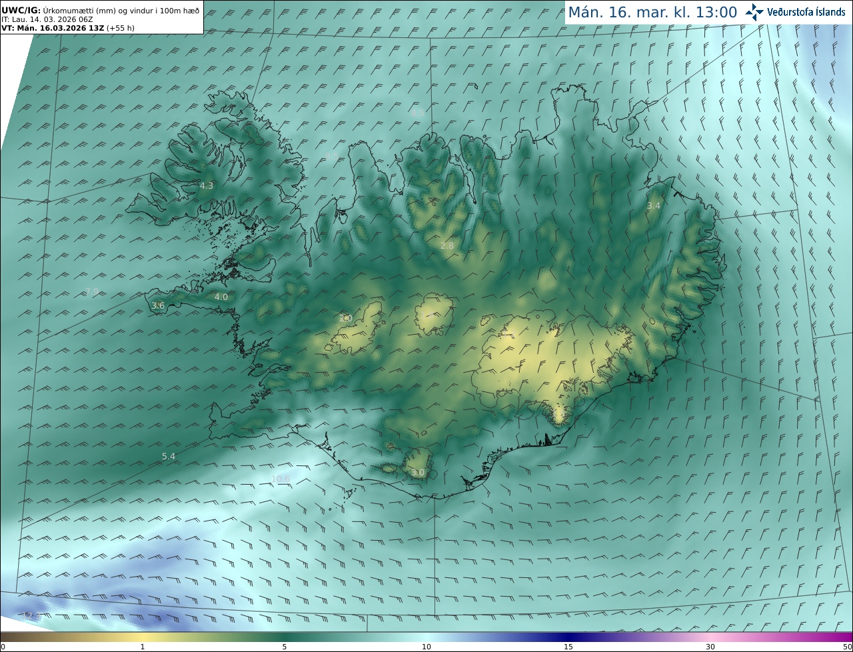Click the 10.6 value off the south coast

tap(281, 479)
